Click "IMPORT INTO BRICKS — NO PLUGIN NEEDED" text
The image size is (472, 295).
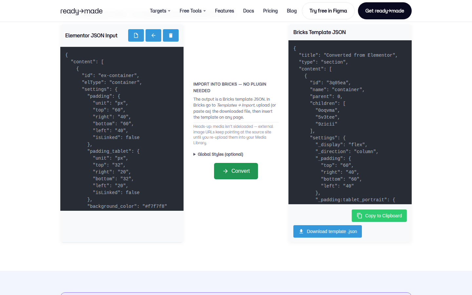[x=230, y=88]
